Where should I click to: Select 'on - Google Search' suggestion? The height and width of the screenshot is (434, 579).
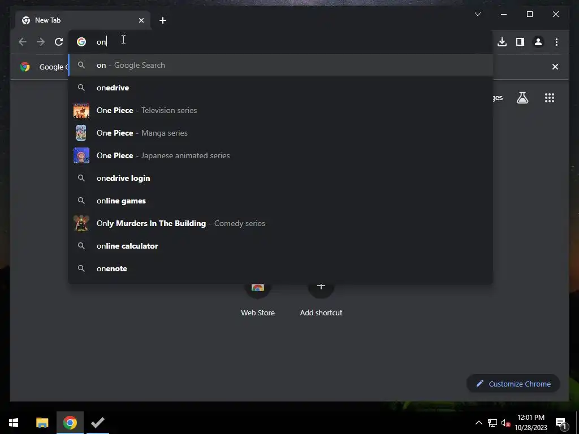pyautogui.click(x=280, y=66)
